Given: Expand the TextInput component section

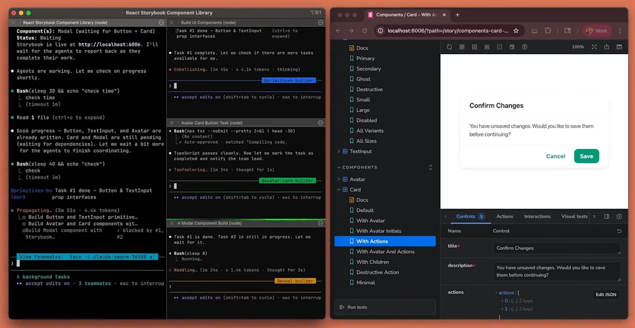Looking at the screenshot, I should coord(339,151).
